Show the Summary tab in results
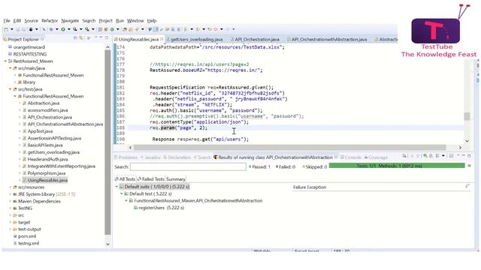481x270 pixels. (x=175, y=179)
